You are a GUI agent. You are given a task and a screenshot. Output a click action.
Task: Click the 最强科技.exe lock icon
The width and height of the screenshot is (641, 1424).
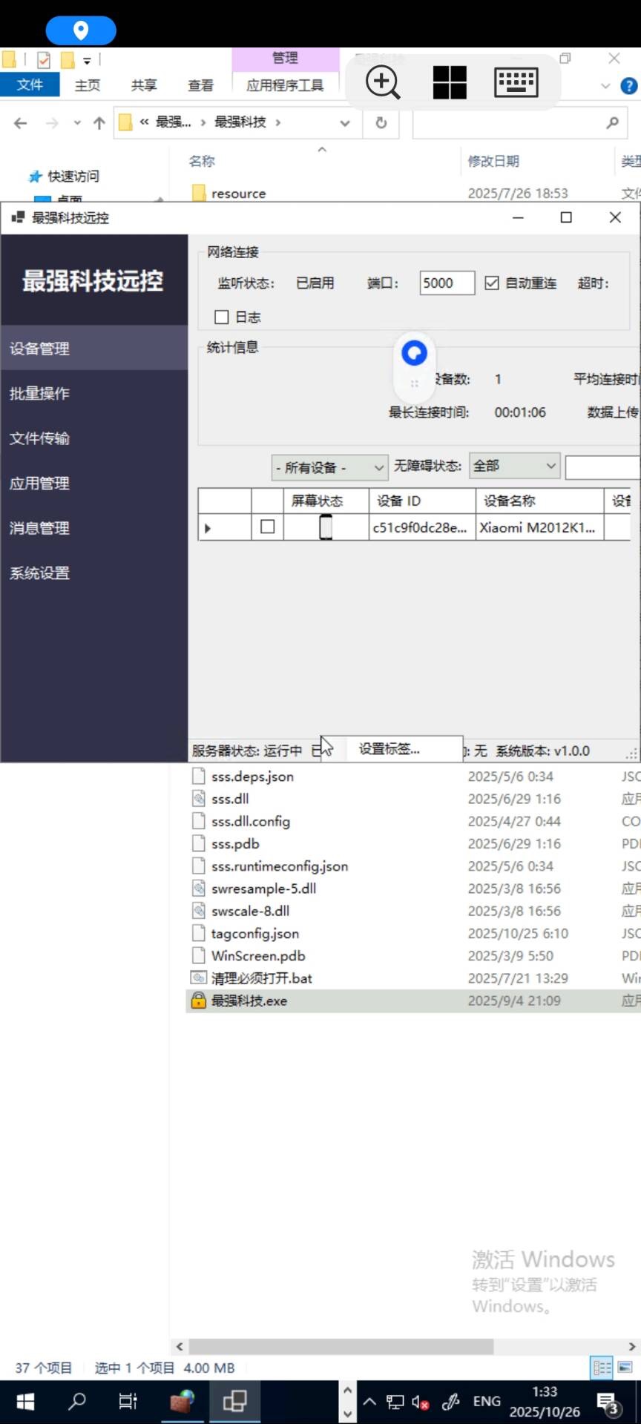[x=198, y=1001]
